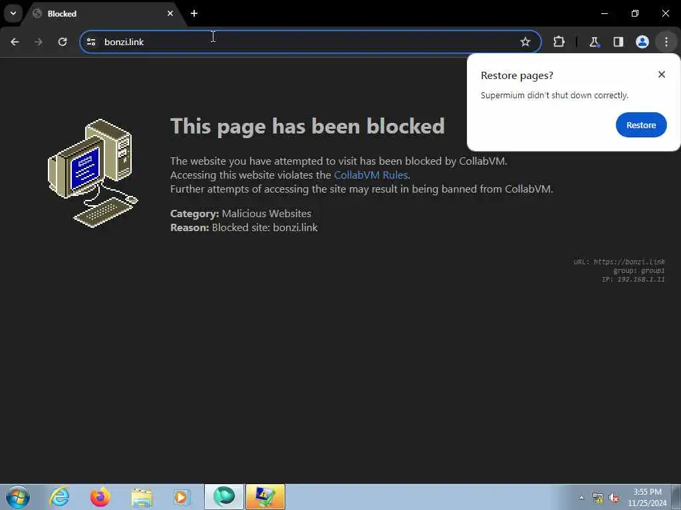Close the Blocked tab

click(x=170, y=13)
